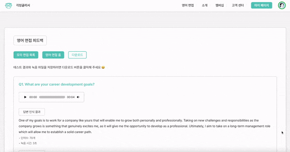Mute the audio player volume
Image resolution: width=290 pixels, height=152 pixels.
[78, 97]
